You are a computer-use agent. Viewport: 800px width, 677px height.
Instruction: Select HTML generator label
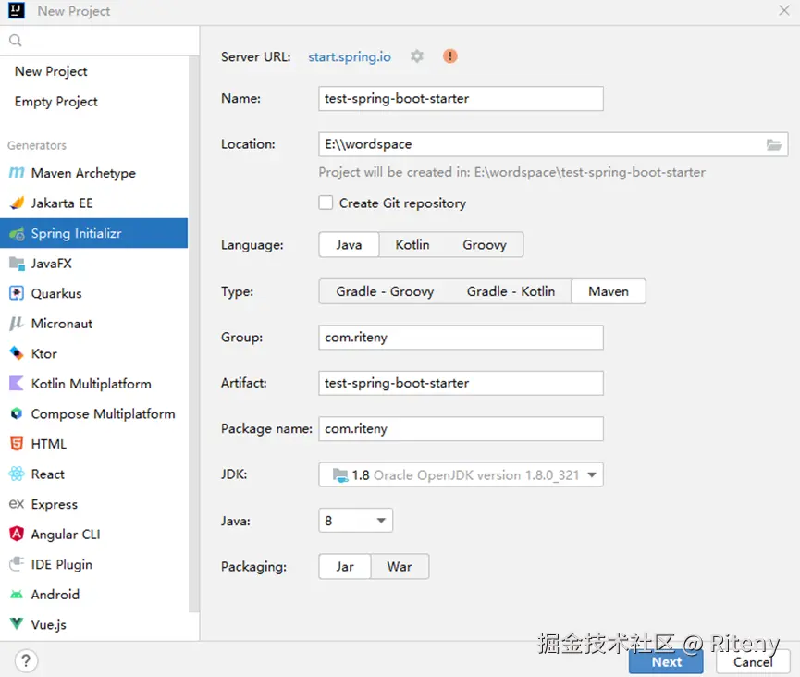tap(48, 444)
